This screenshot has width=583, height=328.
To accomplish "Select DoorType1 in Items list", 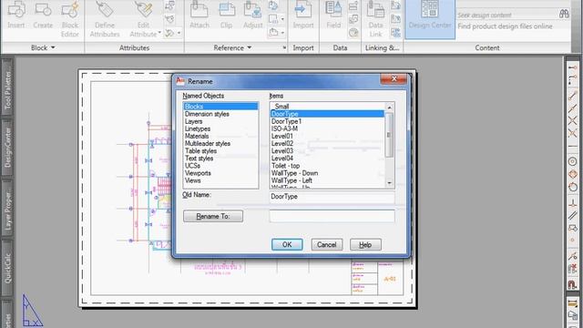I will tap(327, 121).
